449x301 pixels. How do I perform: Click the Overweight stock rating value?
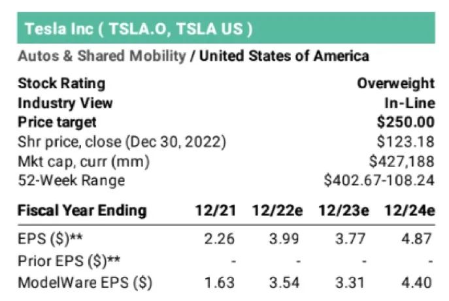(x=396, y=84)
